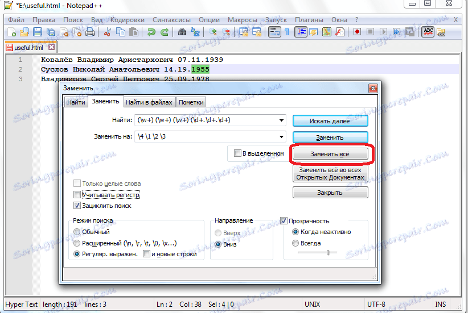Click the "Заменить" button

[x=330, y=137]
